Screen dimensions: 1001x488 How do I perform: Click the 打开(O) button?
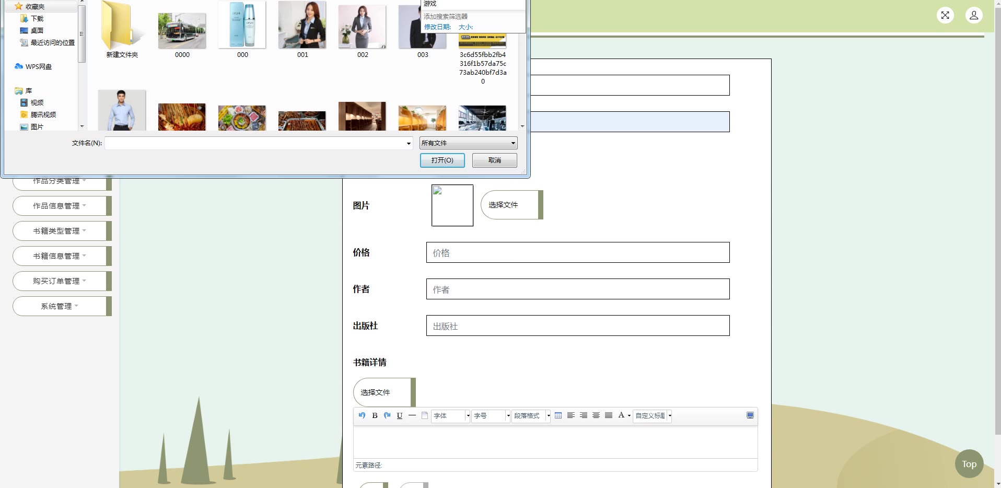tap(443, 160)
